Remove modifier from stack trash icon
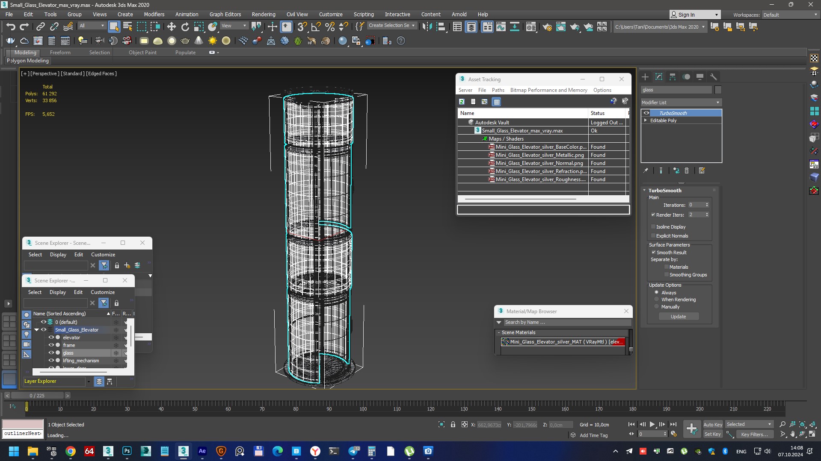The image size is (821, 461). (687, 170)
